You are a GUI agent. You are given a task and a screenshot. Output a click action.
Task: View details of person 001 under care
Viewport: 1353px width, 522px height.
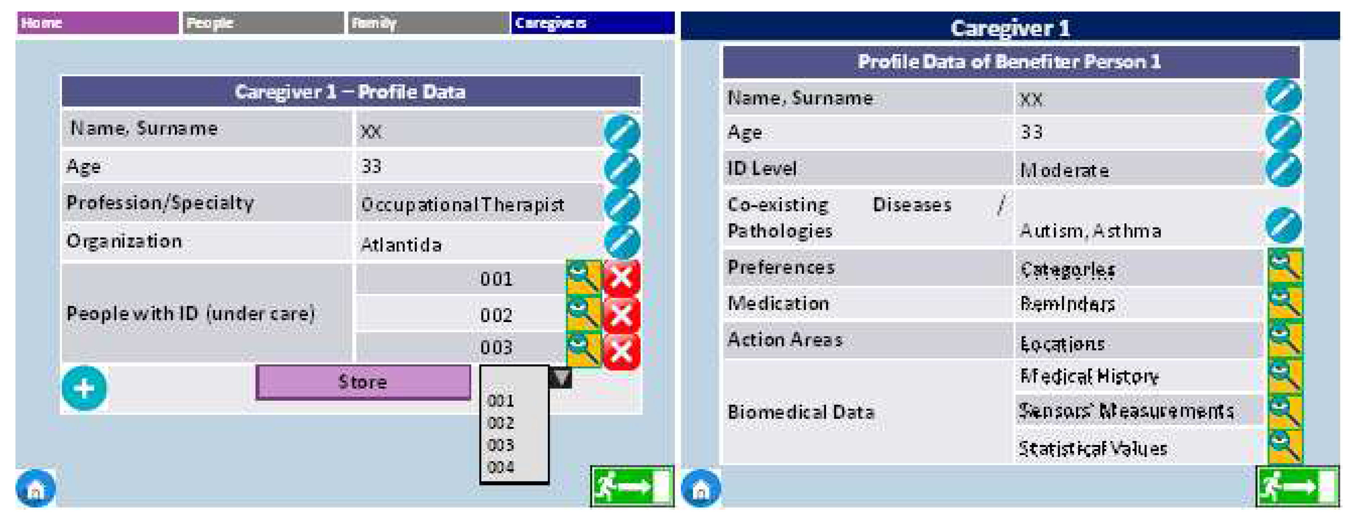[583, 277]
